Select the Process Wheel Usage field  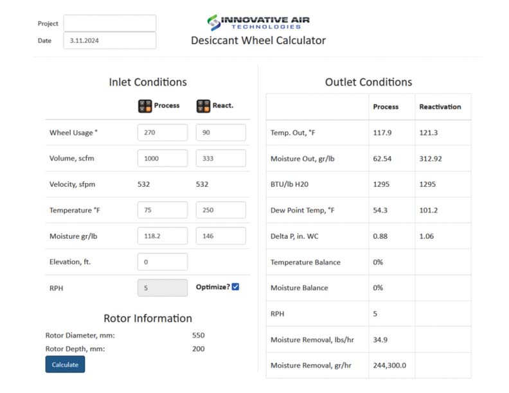pos(162,133)
